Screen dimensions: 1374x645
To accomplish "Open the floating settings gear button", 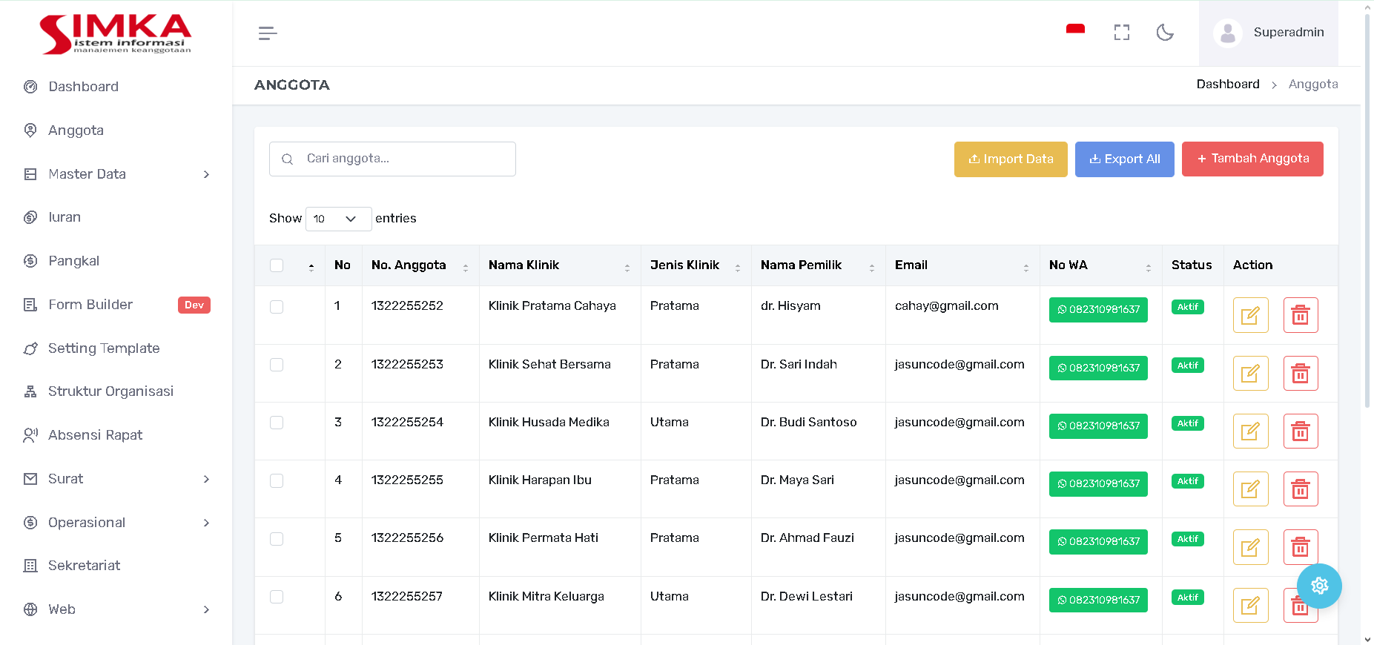I will [x=1319, y=586].
